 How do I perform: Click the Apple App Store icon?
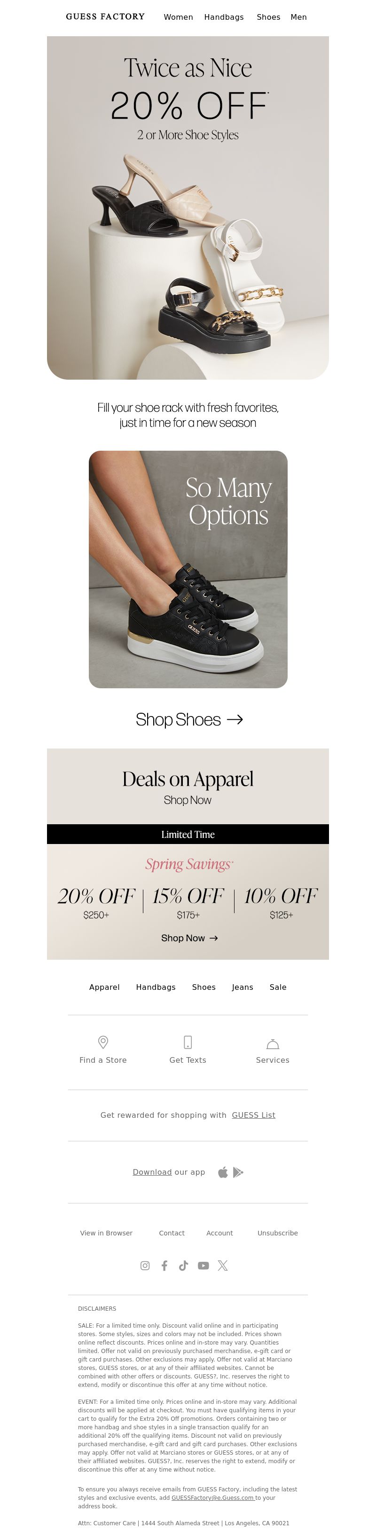pos(223,1172)
